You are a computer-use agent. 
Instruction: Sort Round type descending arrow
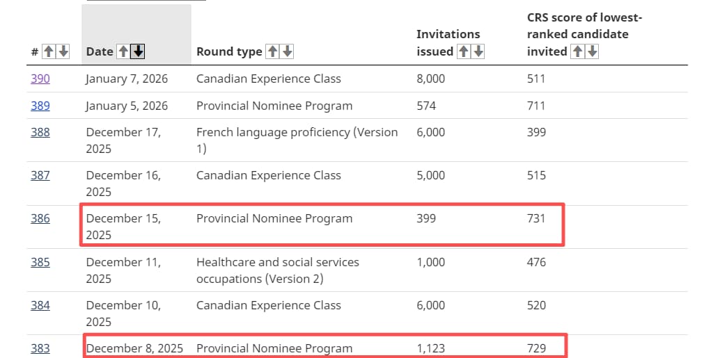pos(287,51)
